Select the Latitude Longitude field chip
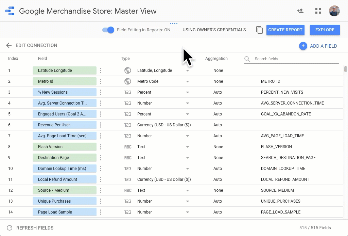Image resolution: width=348 pixels, height=236 pixels. (65, 70)
